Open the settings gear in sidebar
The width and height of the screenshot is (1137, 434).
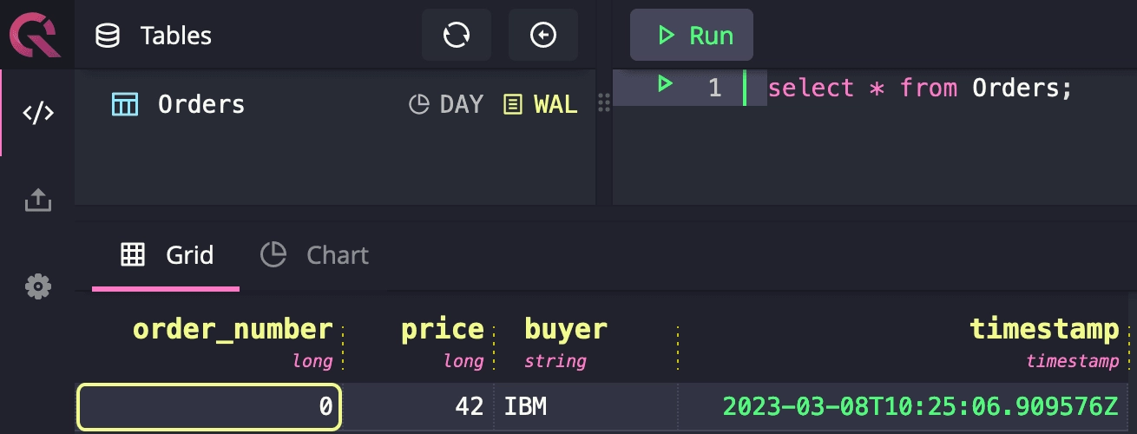coord(37,286)
